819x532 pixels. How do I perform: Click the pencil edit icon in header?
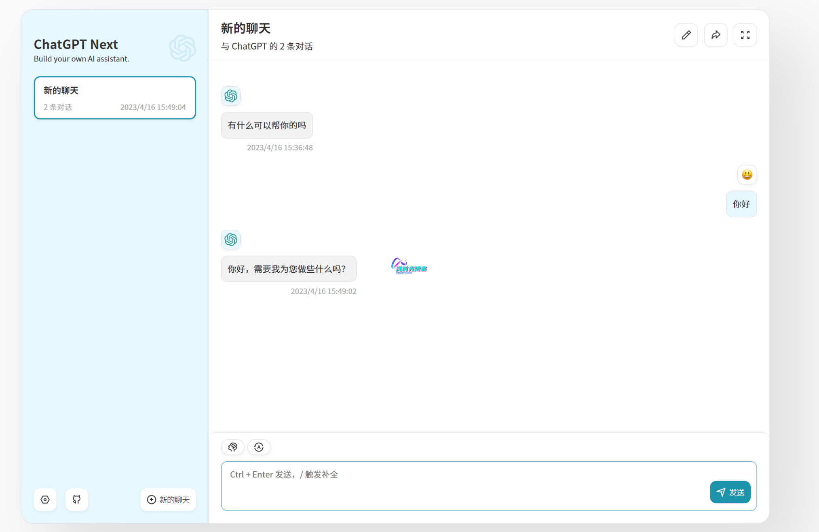point(686,35)
